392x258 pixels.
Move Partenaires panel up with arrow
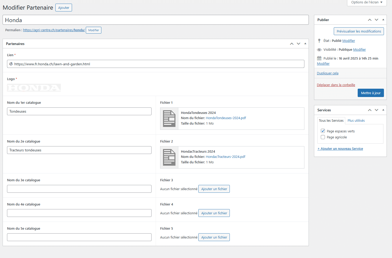pos(292,44)
